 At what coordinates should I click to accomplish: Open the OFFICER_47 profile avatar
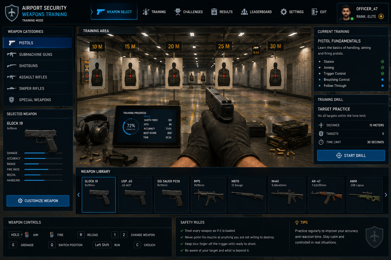346,12
